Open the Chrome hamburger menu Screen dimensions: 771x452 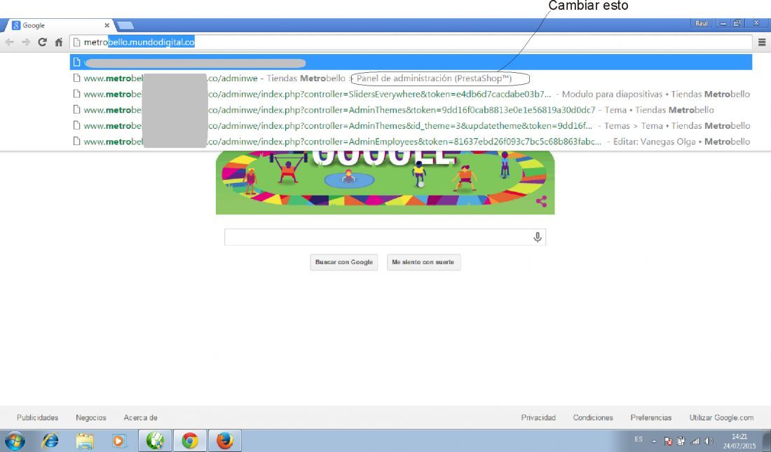point(762,42)
